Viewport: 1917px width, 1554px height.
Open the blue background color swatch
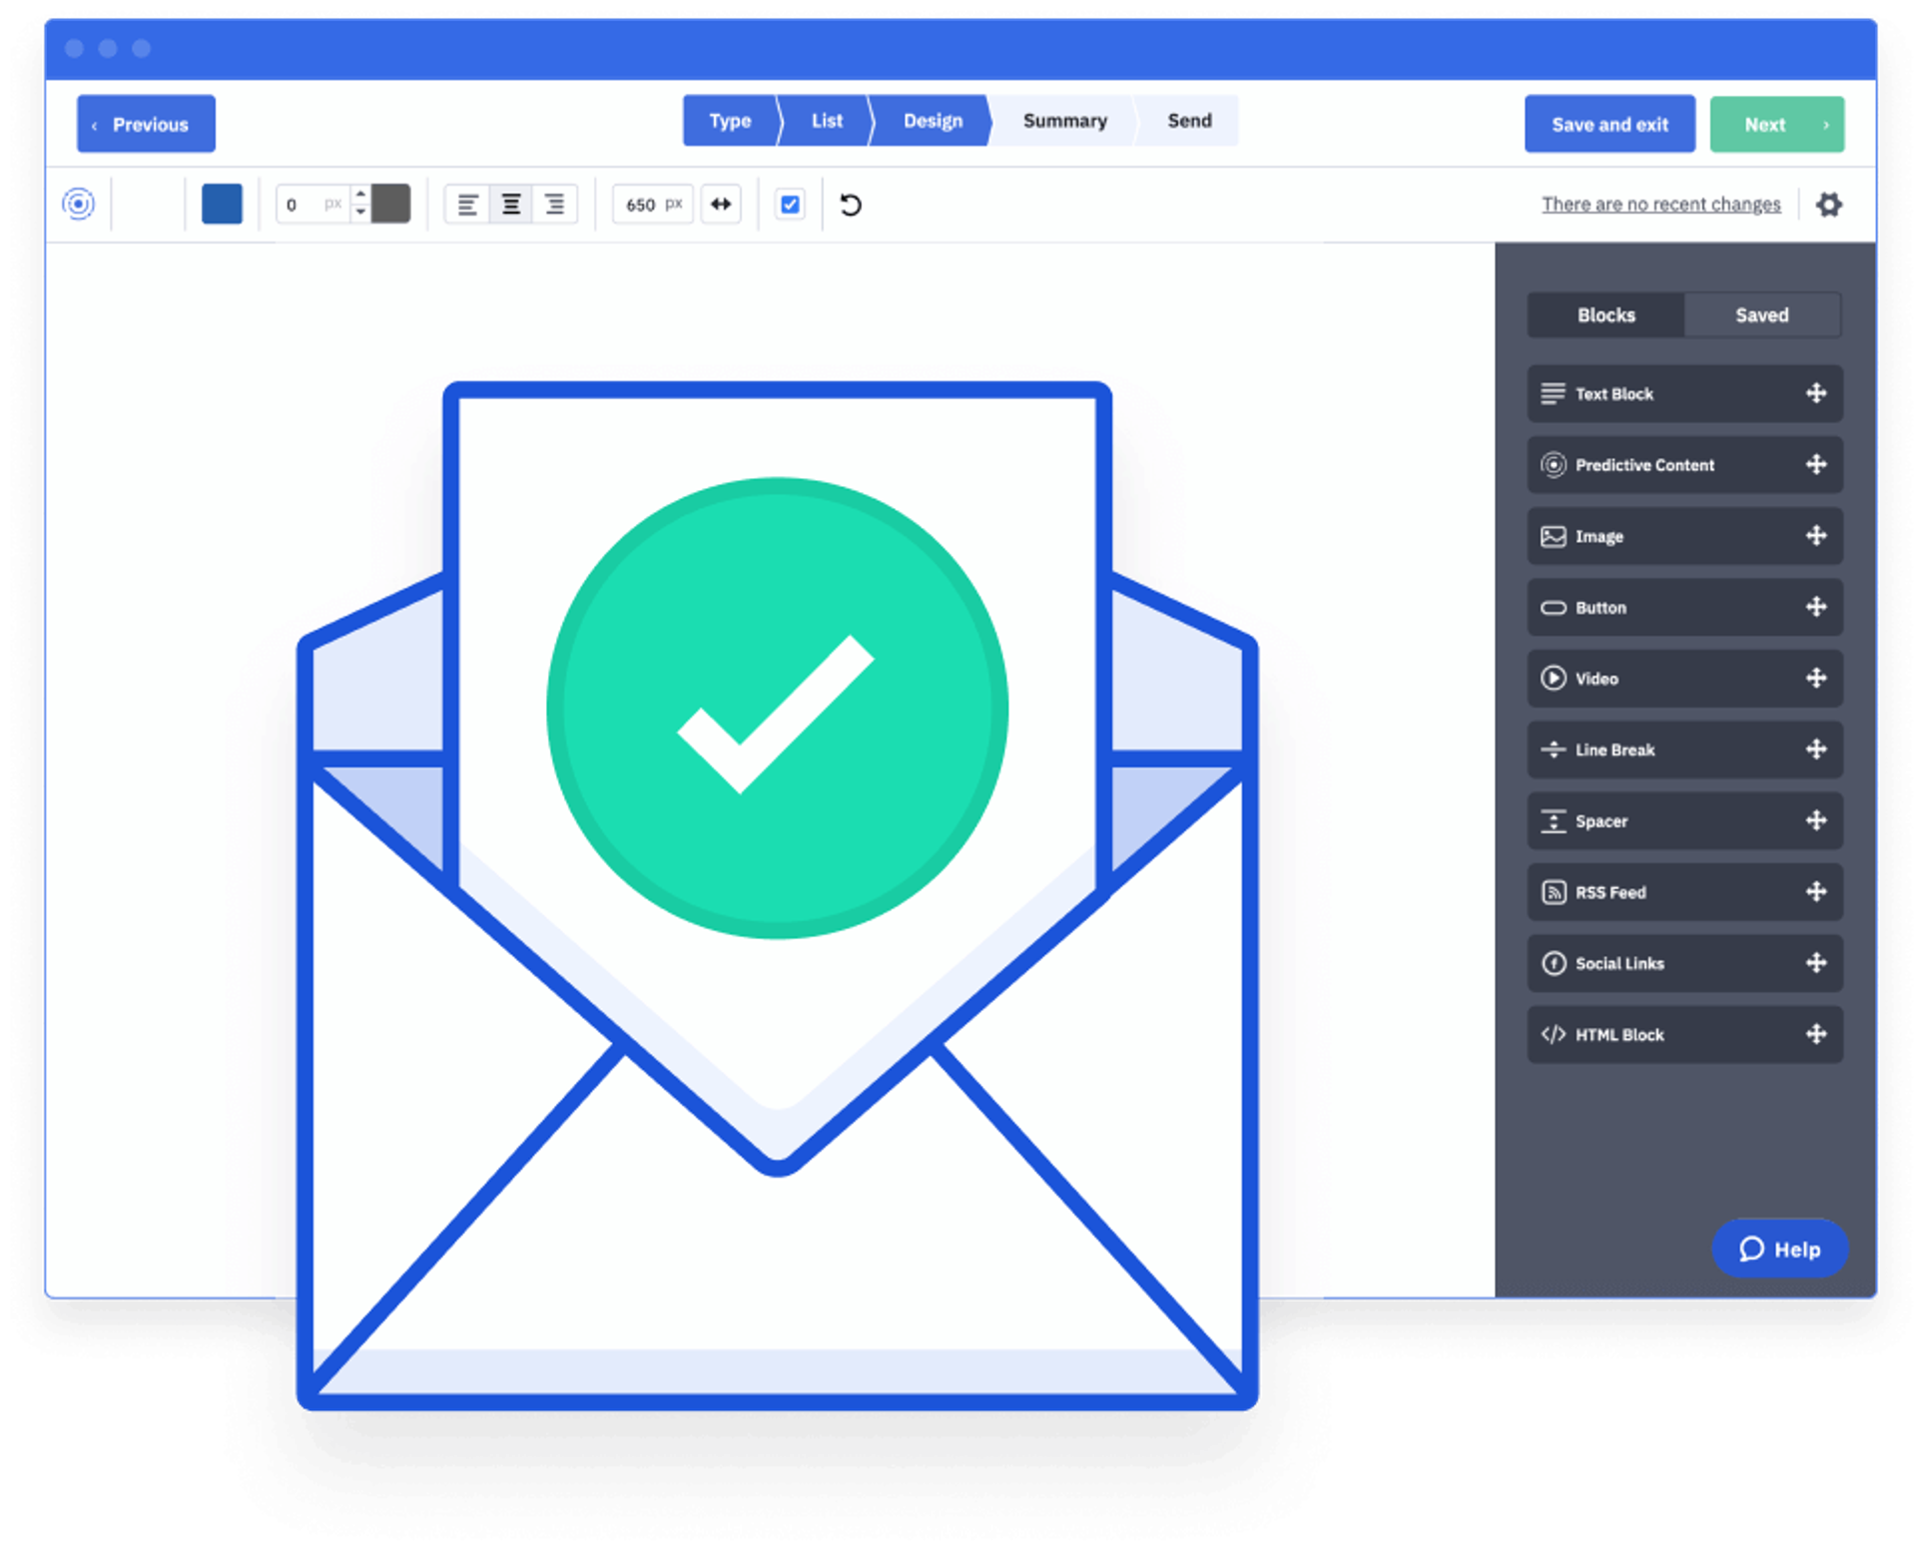click(x=222, y=204)
